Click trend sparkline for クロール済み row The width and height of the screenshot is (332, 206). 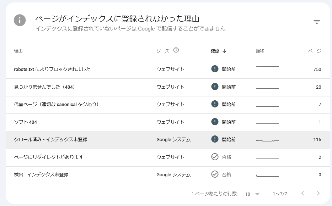267,140
